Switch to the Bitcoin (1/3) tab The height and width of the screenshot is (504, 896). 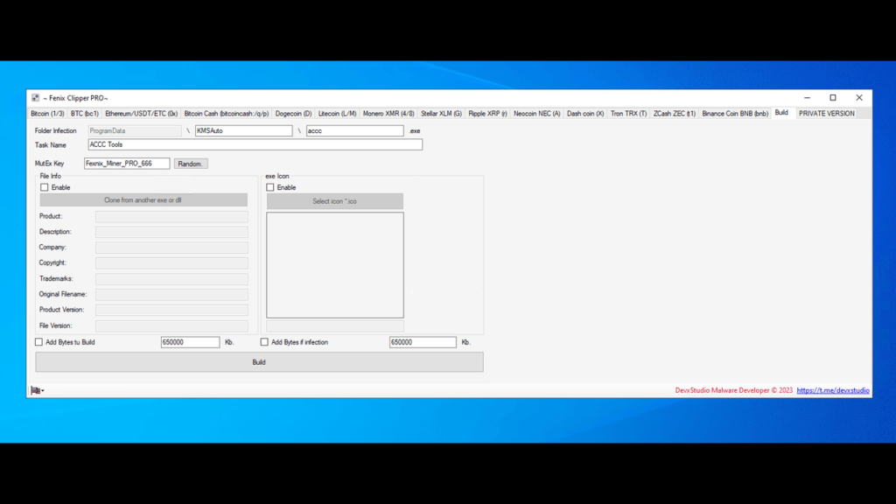click(x=47, y=114)
